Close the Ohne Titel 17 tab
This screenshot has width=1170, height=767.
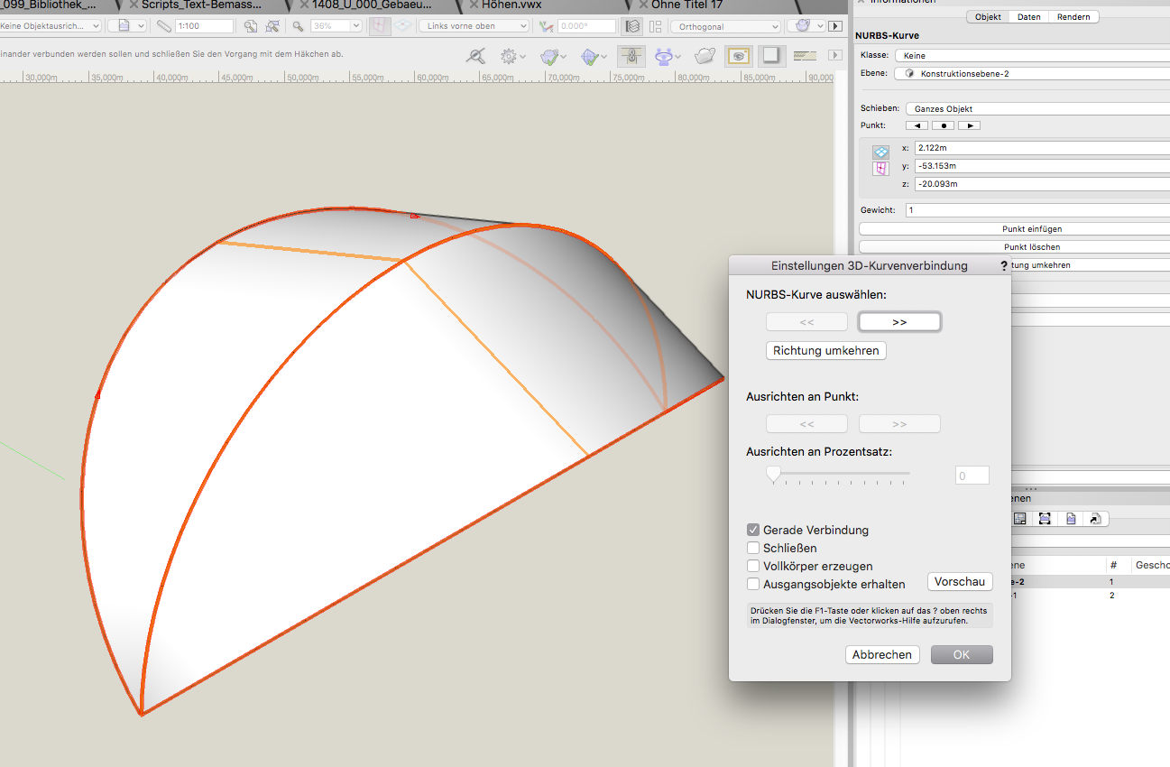click(x=642, y=5)
